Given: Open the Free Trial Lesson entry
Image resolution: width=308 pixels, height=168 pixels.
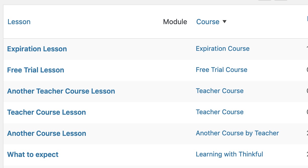Looking at the screenshot, I should (36, 70).
